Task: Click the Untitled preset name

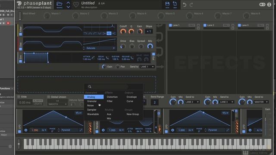Action: pyautogui.click(x=88, y=3)
